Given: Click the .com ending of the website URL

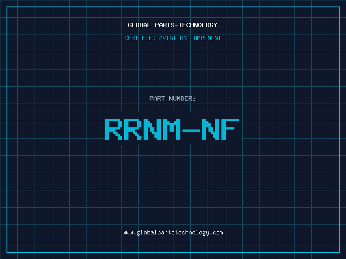Looking at the screenshot, I should pyautogui.click(x=216, y=233).
